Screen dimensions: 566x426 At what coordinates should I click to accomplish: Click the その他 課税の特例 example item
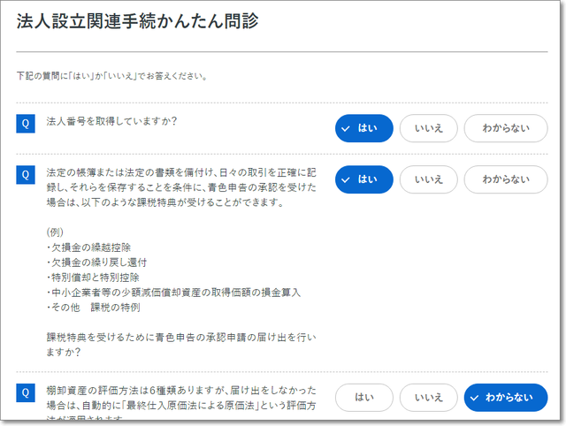point(93,308)
